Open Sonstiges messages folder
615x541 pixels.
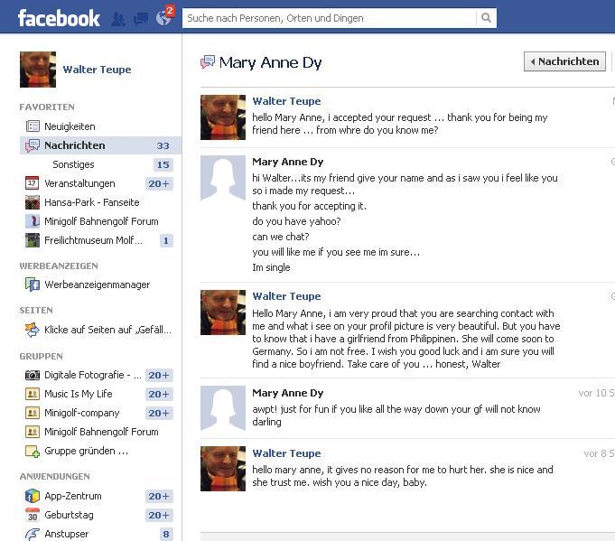73,164
